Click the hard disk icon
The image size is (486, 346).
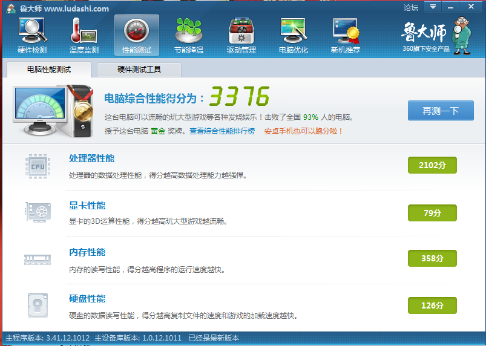[38, 305]
